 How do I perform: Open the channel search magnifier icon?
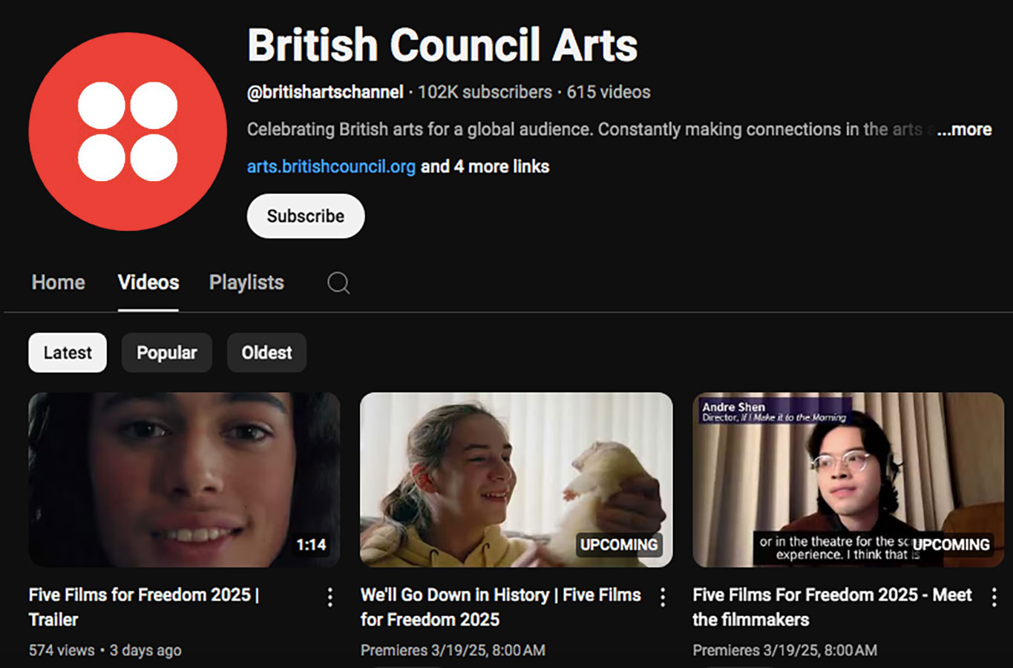(338, 283)
